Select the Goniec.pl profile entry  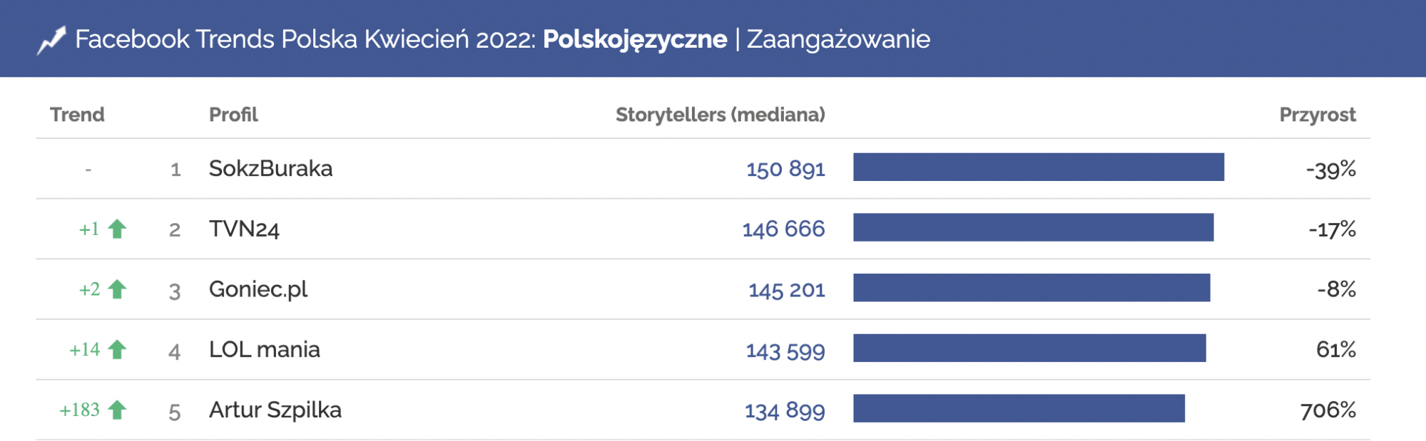[258, 289]
